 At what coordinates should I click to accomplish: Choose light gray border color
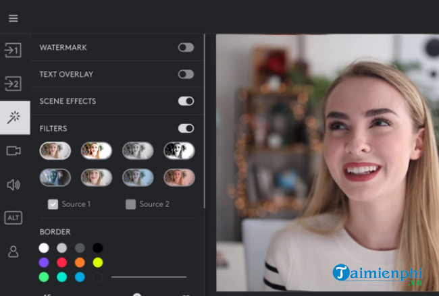(x=62, y=248)
